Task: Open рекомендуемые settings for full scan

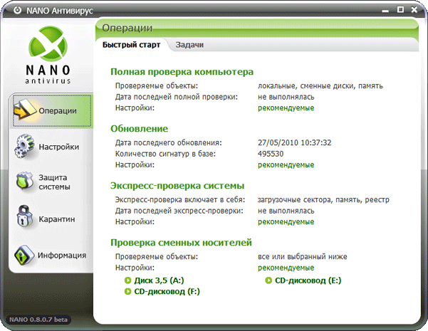Action: [286, 107]
